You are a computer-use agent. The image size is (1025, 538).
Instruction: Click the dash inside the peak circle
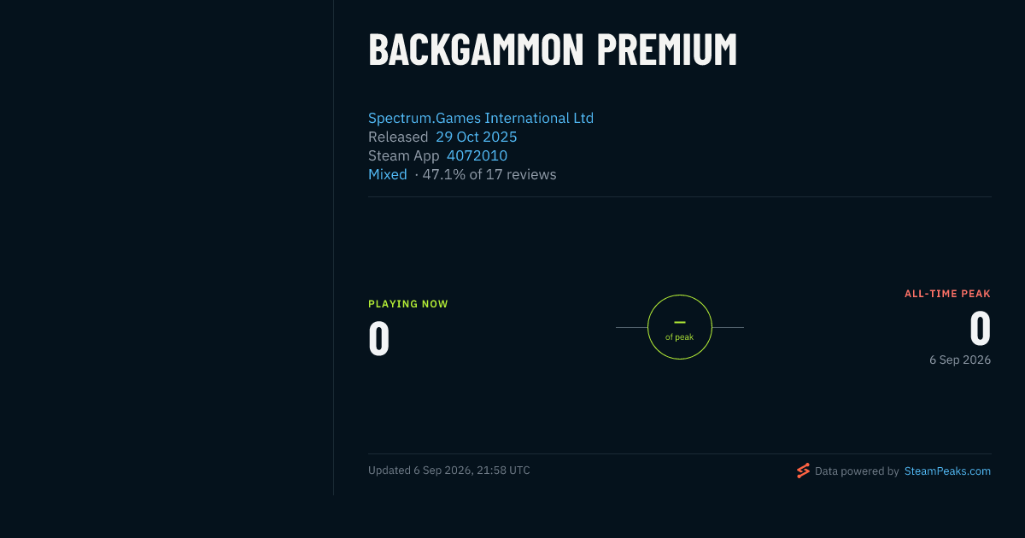click(x=680, y=322)
